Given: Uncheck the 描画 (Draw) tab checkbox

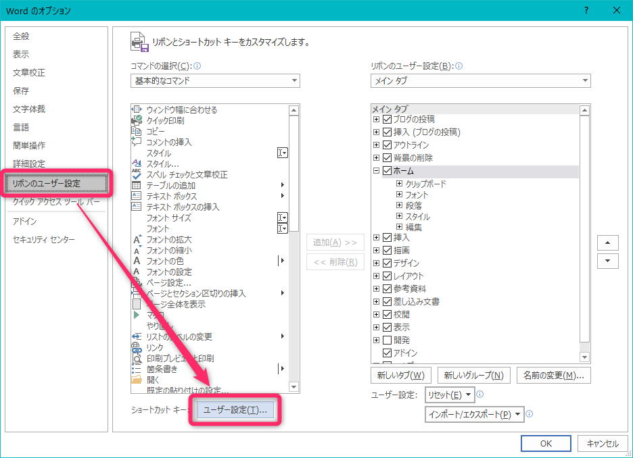Looking at the screenshot, I should (388, 250).
